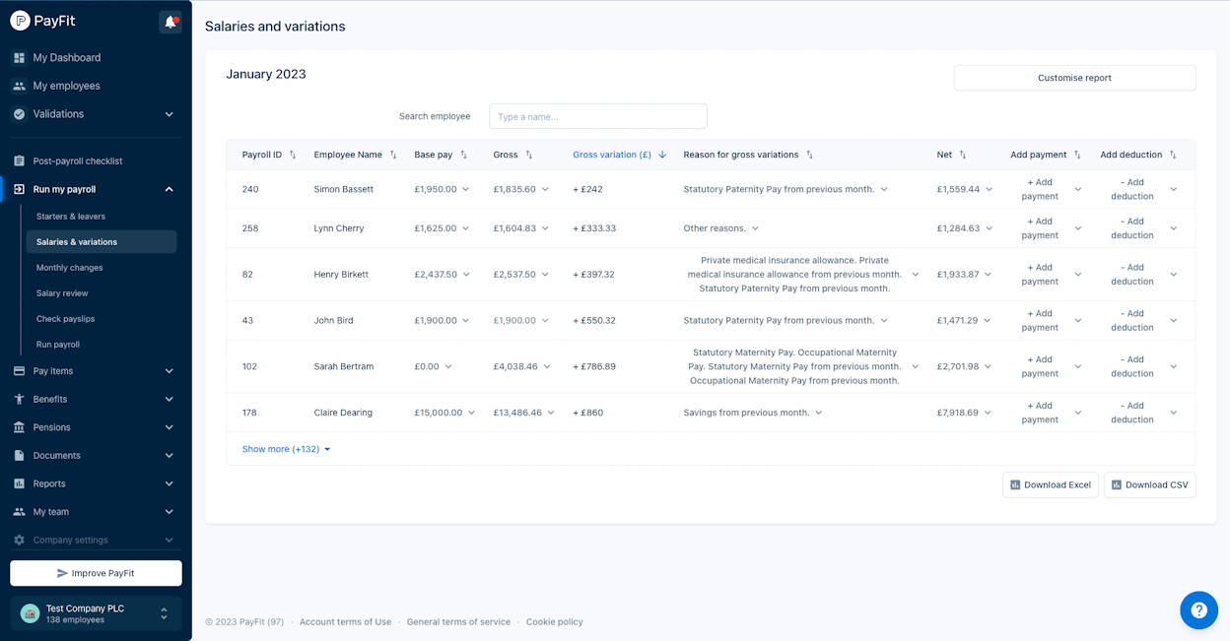Click the Validations checkmark icon
The width and height of the screenshot is (1230, 641).
pyautogui.click(x=19, y=114)
